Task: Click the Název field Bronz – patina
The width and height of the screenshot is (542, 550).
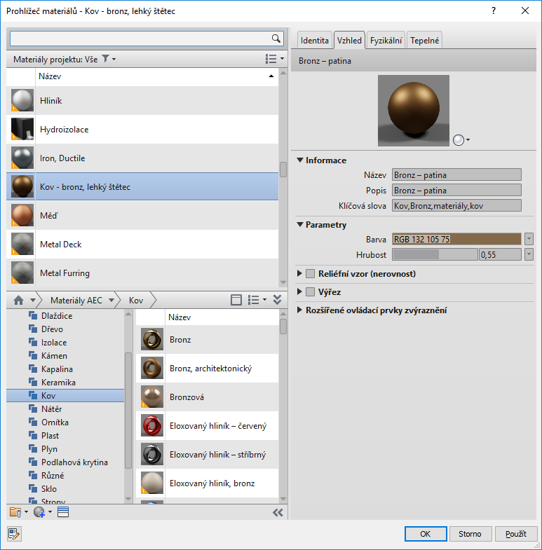Action: [x=456, y=174]
